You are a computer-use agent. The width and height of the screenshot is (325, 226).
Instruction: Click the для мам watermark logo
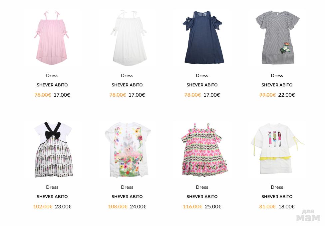tap(308, 215)
